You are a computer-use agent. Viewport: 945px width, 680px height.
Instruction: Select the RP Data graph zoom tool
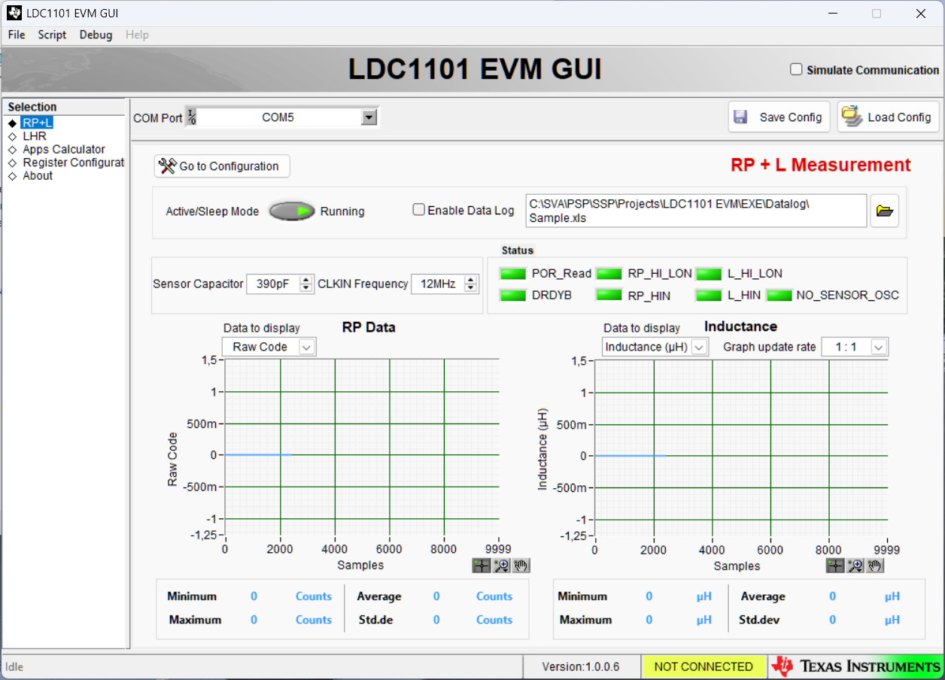pyautogui.click(x=501, y=566)
